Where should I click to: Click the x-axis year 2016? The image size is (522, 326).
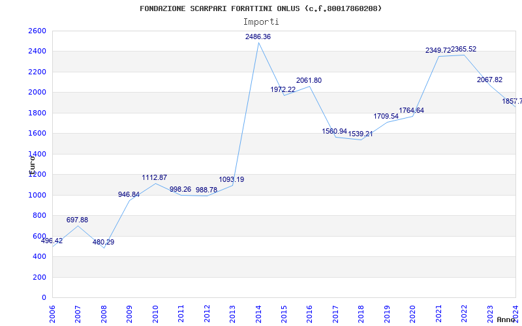click(x=309, y=315)
